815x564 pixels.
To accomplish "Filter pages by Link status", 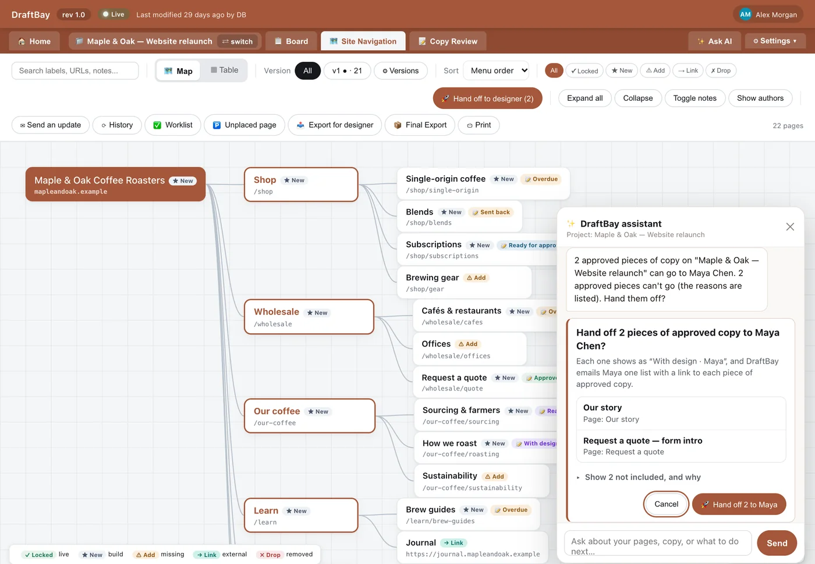I will pyautogui.click(x=688, y=70).
